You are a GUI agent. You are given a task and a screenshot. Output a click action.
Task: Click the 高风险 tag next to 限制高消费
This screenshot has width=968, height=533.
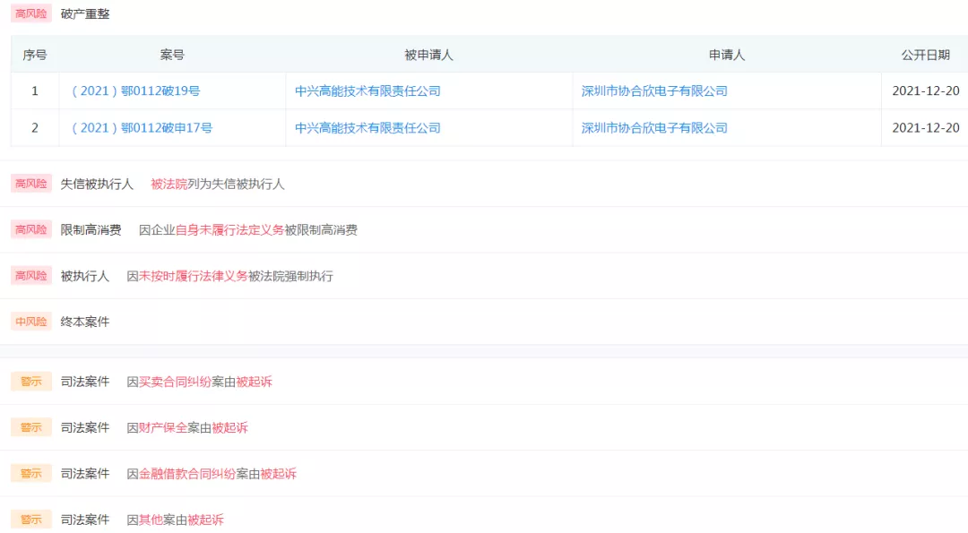point(31,230)
